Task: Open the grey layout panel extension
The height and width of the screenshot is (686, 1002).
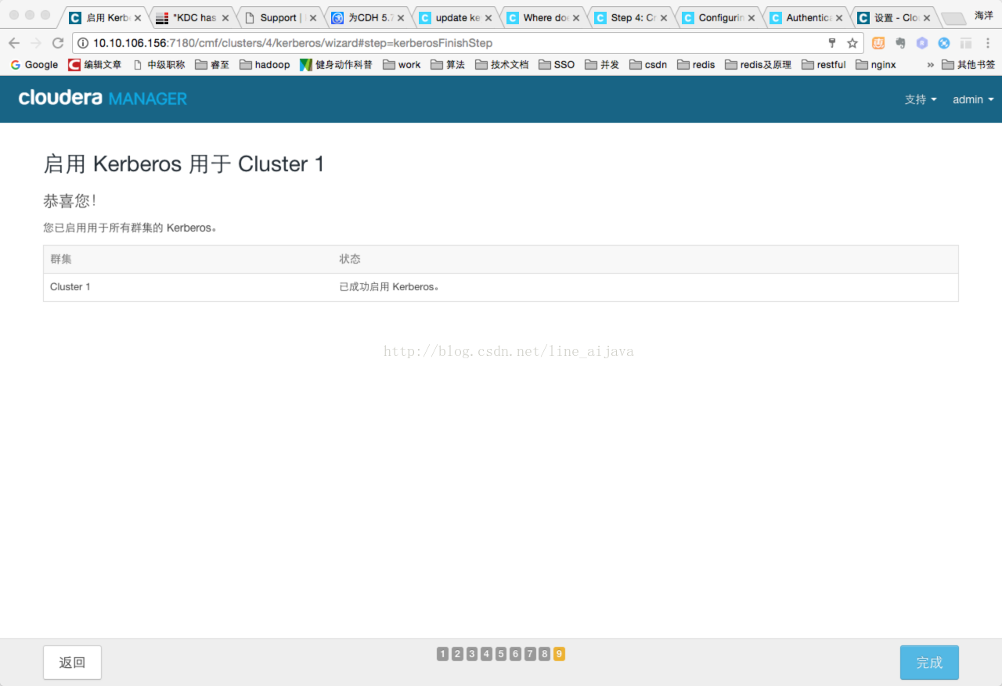Action: [x=966, y=43]
